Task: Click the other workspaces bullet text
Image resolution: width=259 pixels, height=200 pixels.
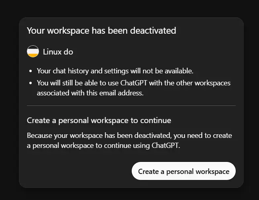Action: pyautogui.click(x=134, y=88)
